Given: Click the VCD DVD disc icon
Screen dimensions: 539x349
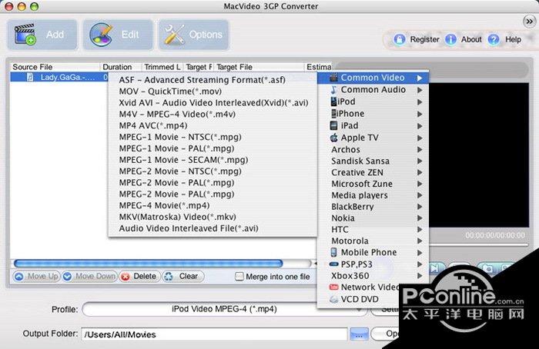Looking at the screenshot, I should coord(333,299).
